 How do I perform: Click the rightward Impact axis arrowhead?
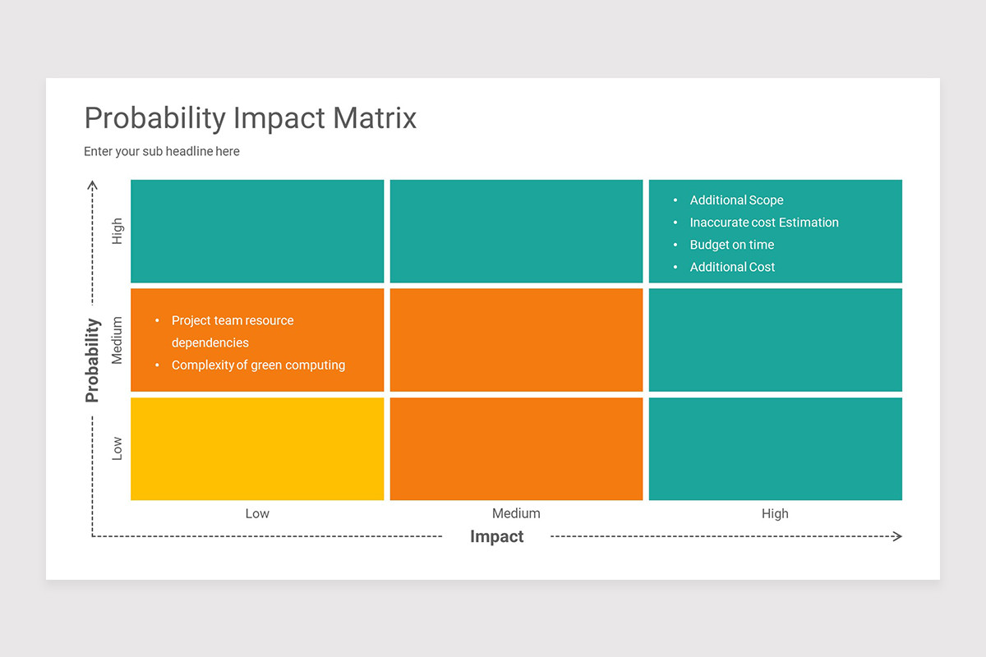click(x=896, y=536)
